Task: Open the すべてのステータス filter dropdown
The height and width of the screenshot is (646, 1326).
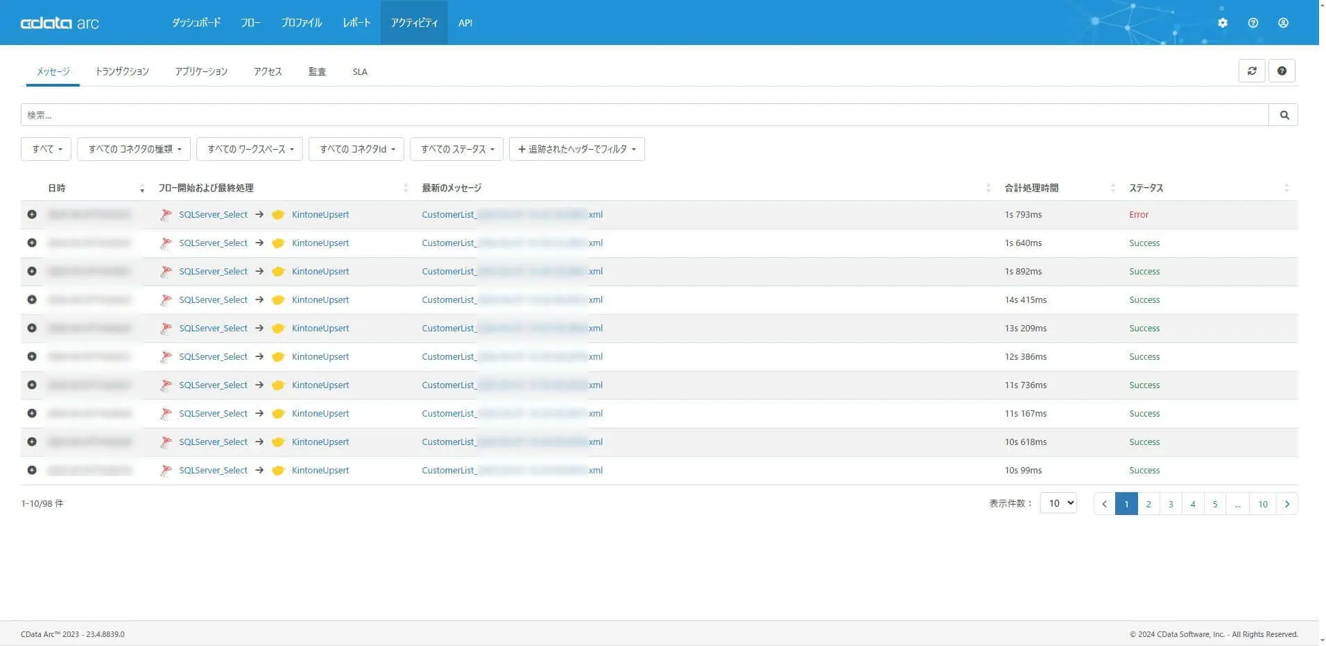Action: tap(456, 149)
